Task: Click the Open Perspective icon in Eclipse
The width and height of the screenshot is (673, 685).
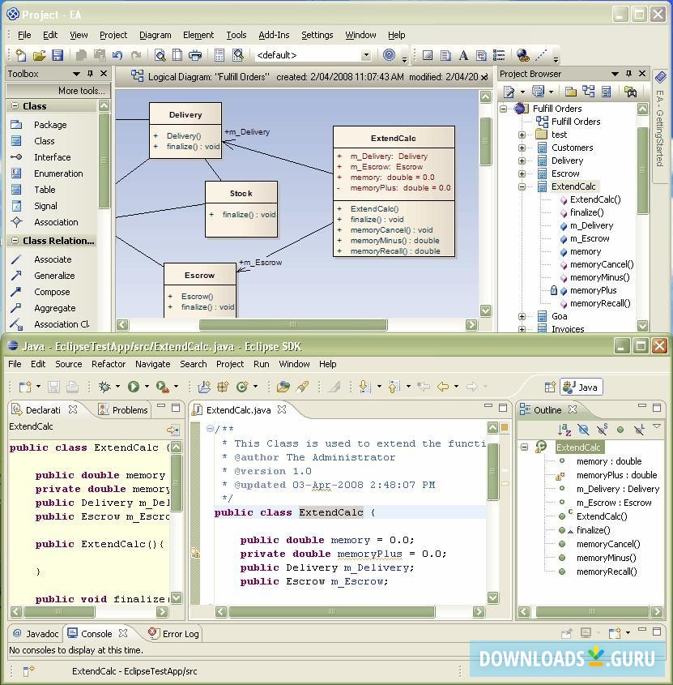Action: pyautogui.click(x=550, y=387)
